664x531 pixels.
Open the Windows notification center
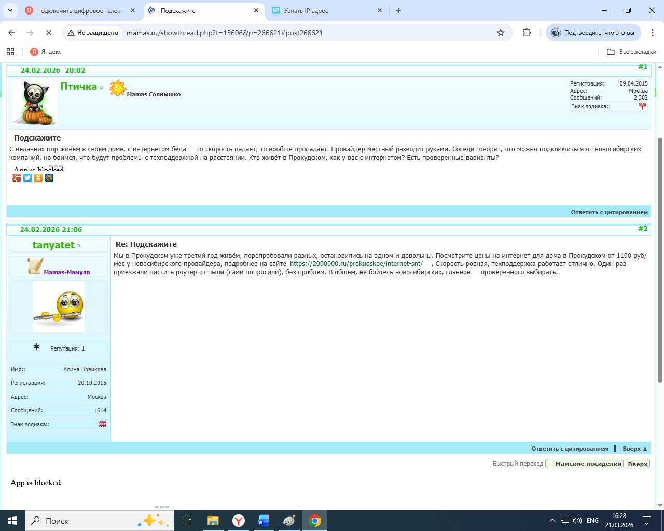point(647,521)
